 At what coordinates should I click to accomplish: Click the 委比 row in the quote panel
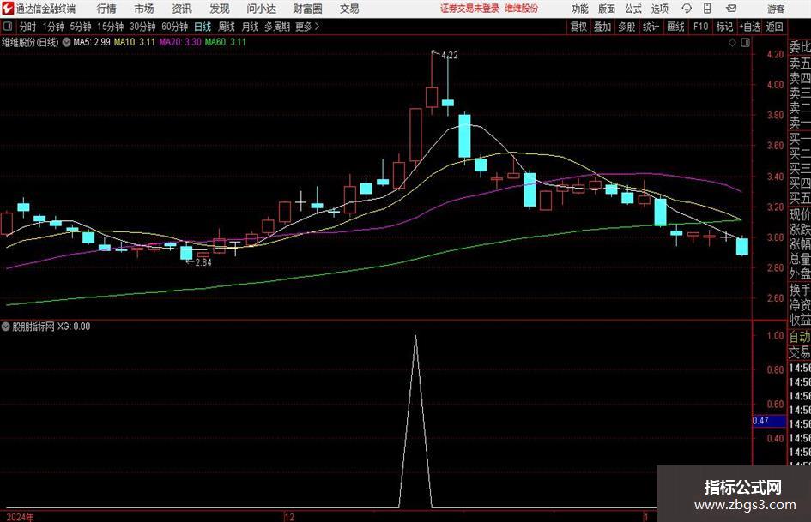(800, 47)
